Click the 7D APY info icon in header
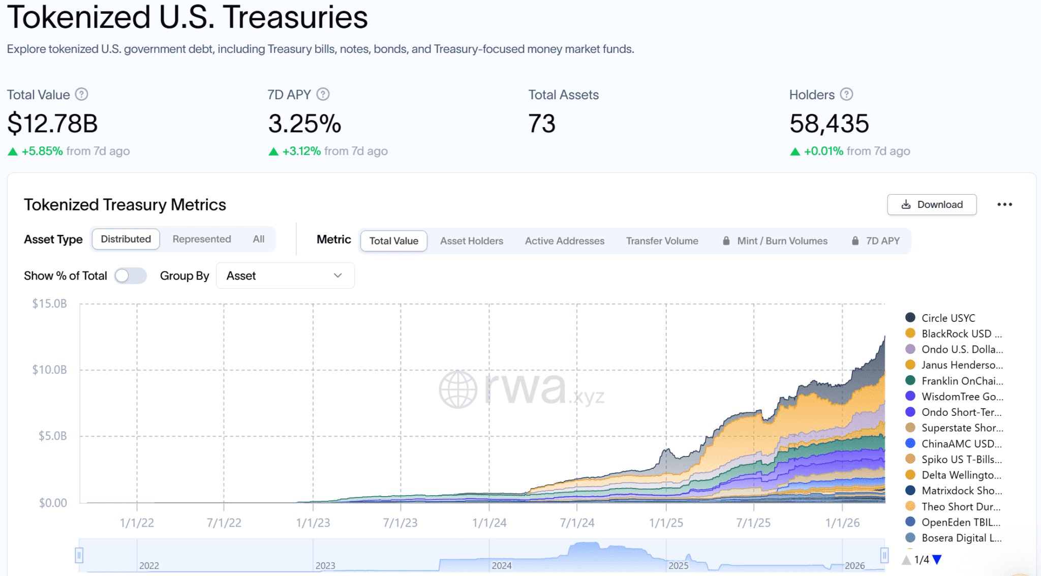This screenshot has height=576, width=1041. point(323,95)
